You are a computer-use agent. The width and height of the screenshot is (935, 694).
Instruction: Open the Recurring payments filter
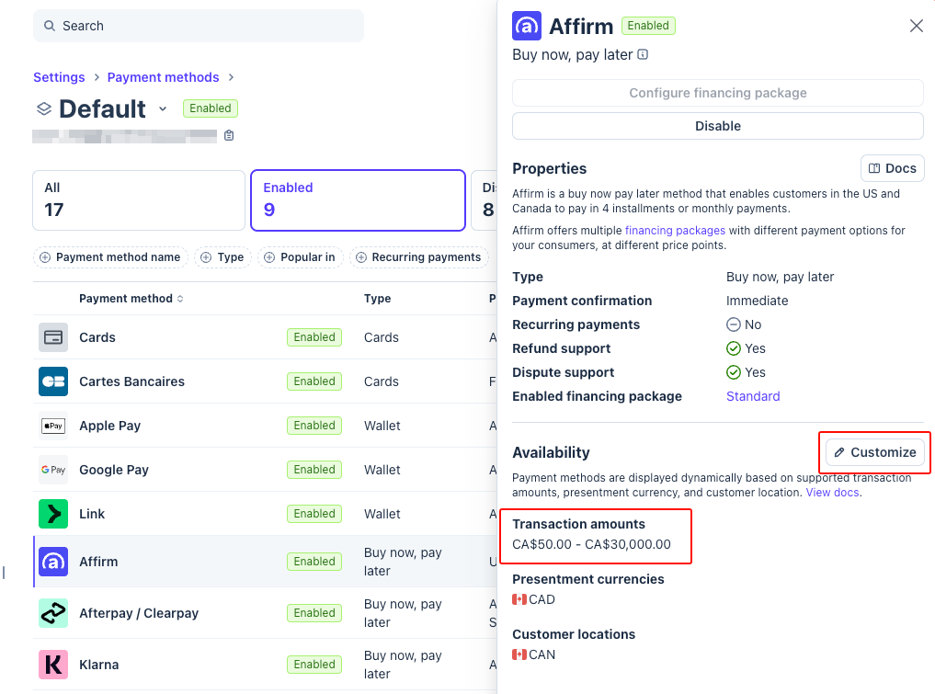(418, 257)
